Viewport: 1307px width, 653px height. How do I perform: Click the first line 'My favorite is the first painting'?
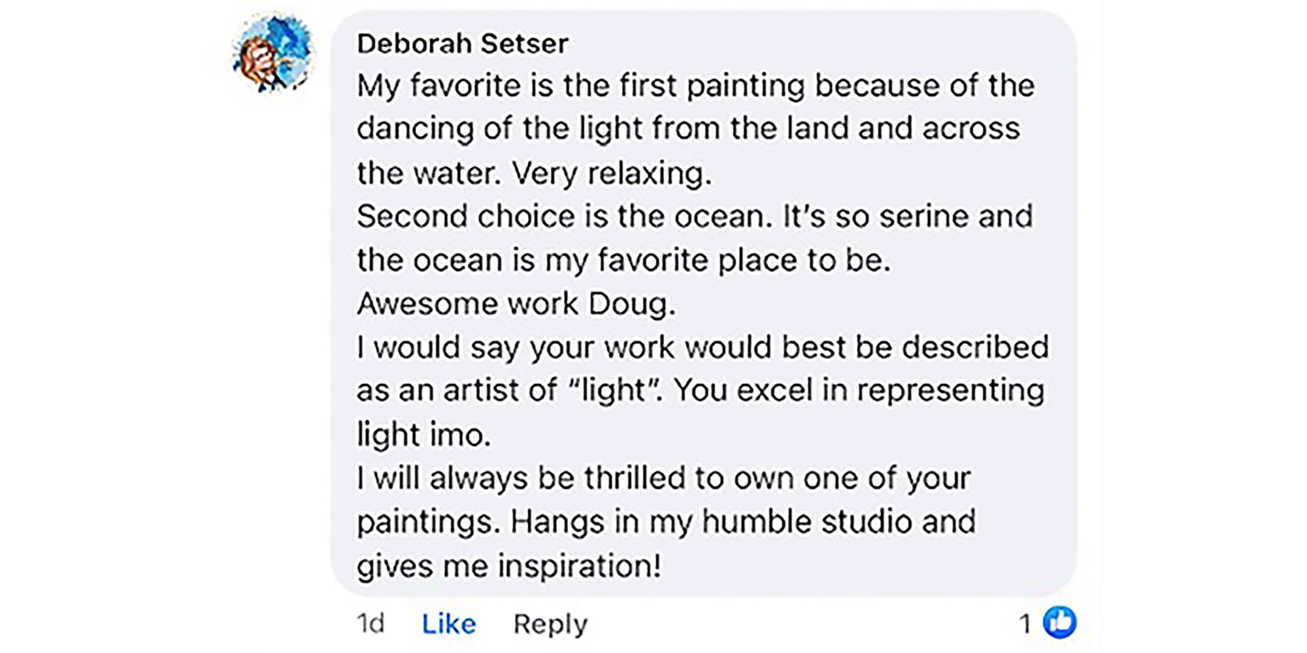(x=695, y=86)
